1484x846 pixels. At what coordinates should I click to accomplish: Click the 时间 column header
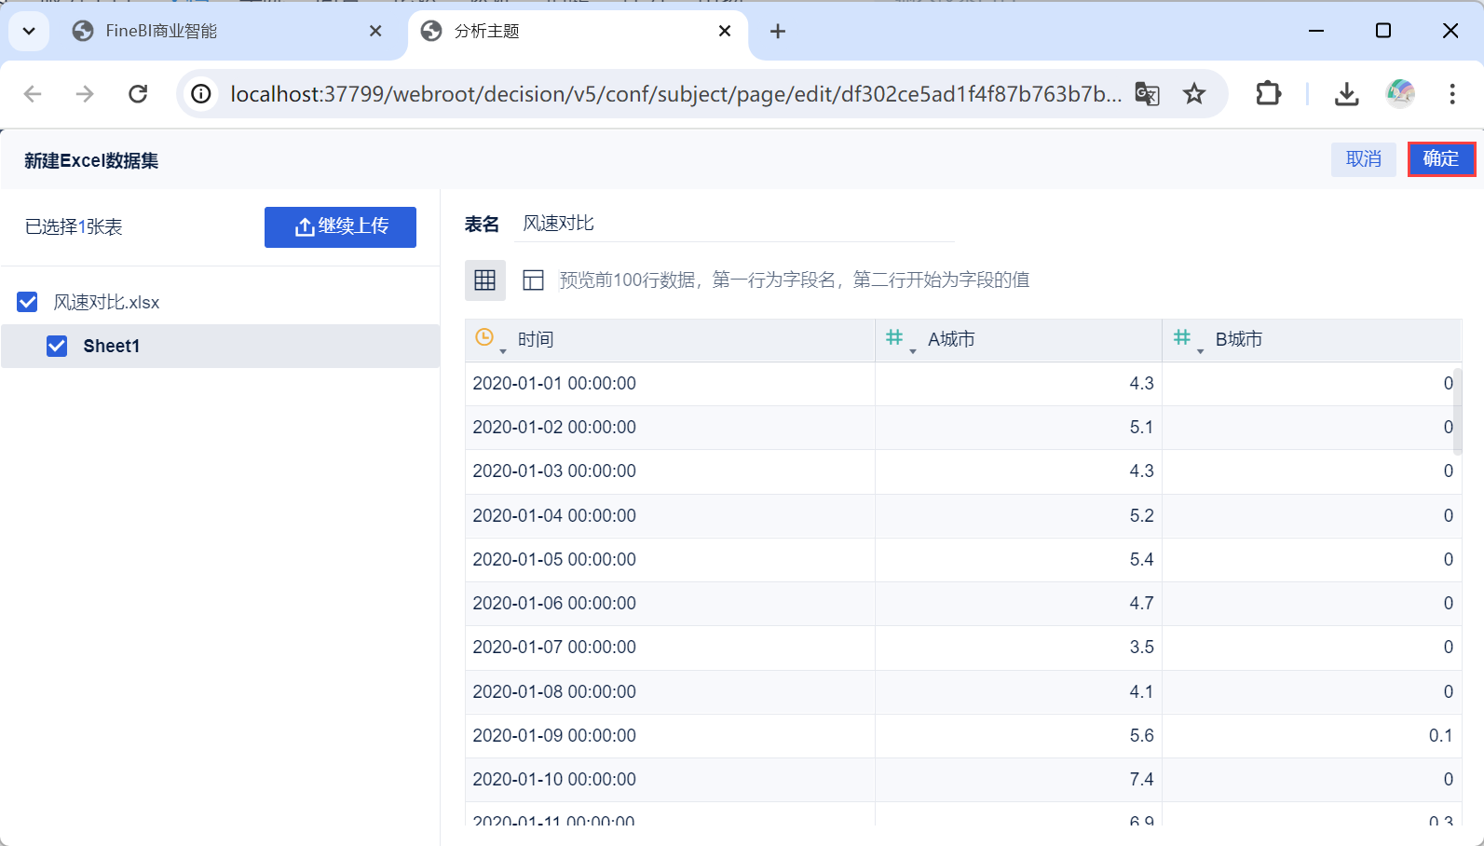671,340
